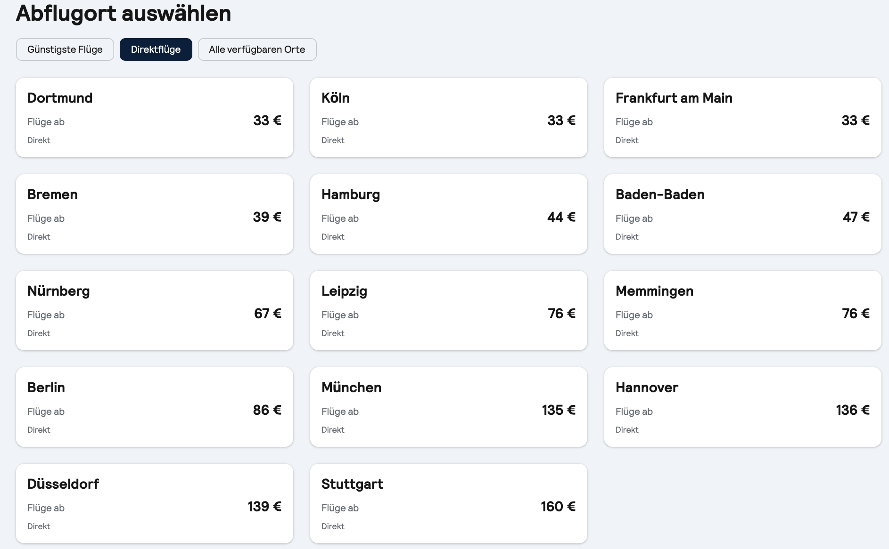Select Berlin as departure city
The height and width of the screenshot is (549, 889).
[154, 407]
